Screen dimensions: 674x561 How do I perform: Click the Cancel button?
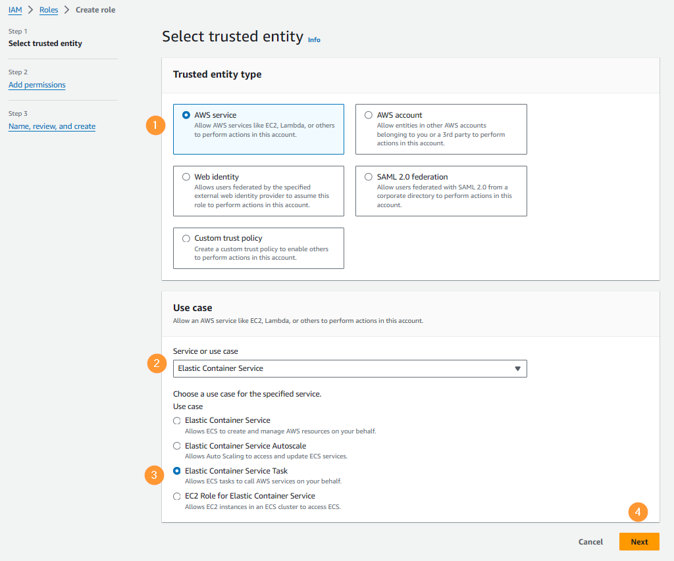pos(590,542)
